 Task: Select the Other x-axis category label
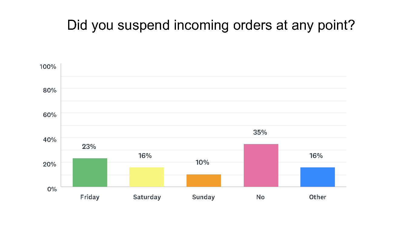tap(318, 197)
